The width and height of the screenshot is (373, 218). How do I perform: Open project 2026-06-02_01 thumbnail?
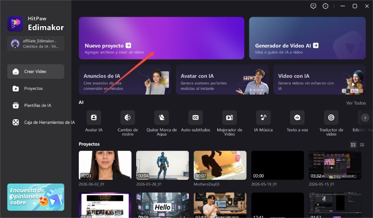click(105, 165)
